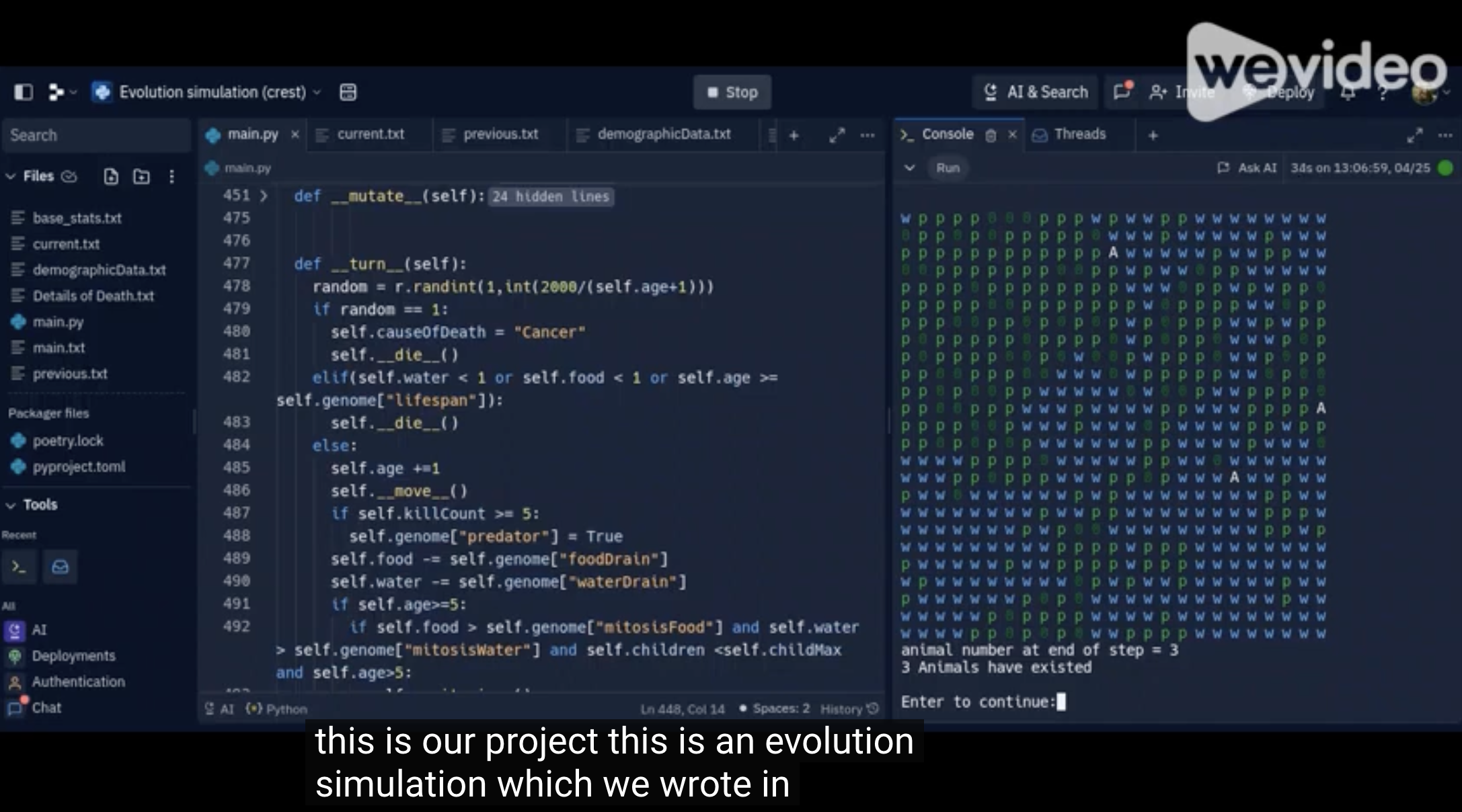The image size is (1462, 812).
Task: Expand the 24 hidden lines in __mutate__
Action: click(550, 197)
